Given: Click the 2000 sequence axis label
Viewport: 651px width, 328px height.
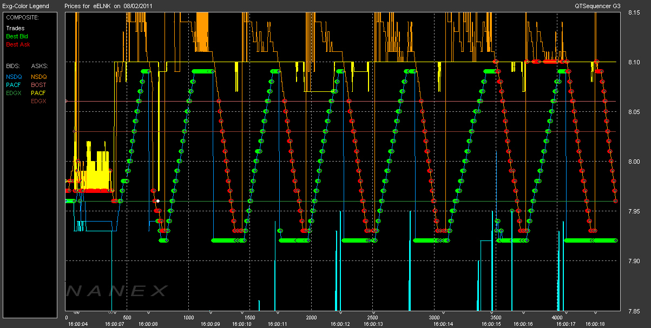Looking at the screenshot, I should tap(311, 318).
